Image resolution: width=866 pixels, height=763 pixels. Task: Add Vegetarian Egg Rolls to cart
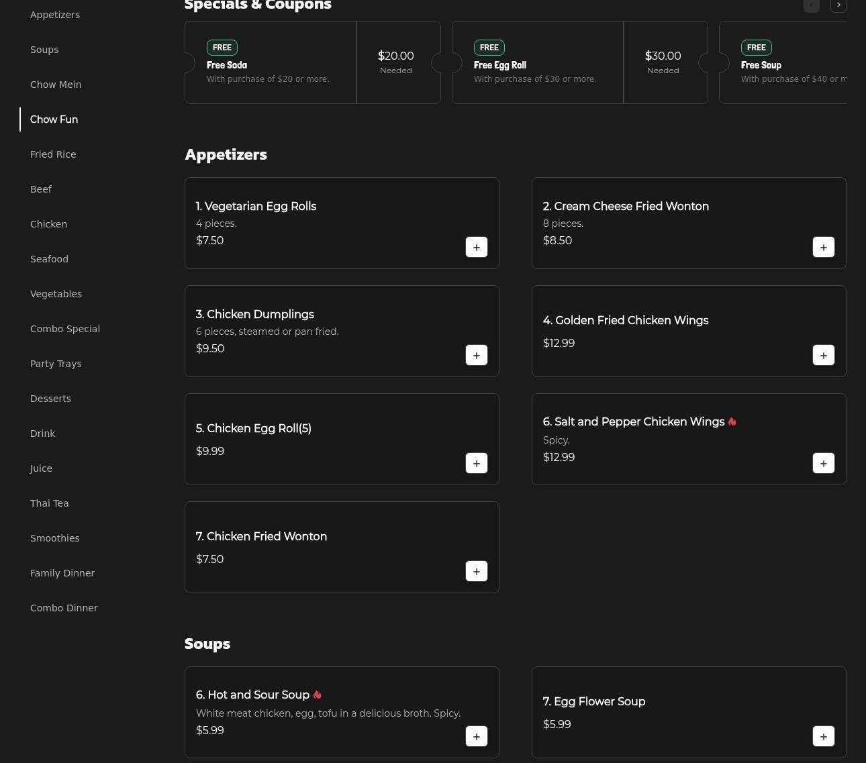click(x=476, y=247)
